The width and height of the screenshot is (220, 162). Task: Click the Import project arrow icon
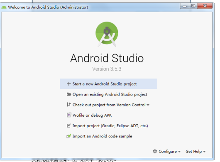click(x=68, y=125)
